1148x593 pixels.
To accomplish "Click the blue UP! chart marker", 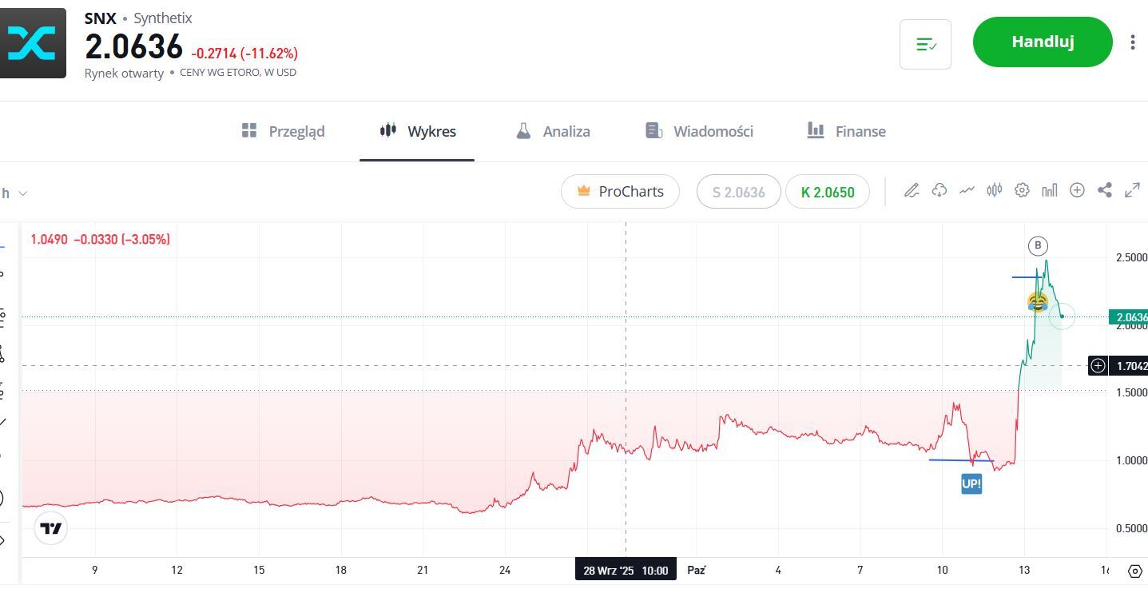I will tap(971, 484).
